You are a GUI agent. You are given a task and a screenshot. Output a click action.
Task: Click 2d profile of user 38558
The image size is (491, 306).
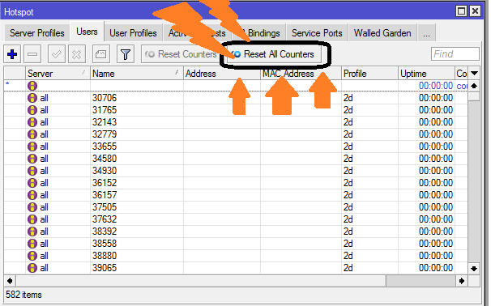(348, 244)
